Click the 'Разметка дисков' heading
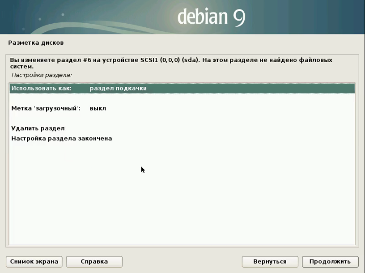Image resolution: width=365 pixels, height=273 pixels. point(36,43)
